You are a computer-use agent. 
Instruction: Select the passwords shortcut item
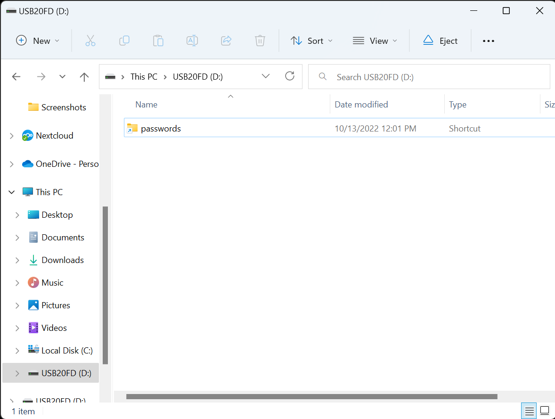point(161,129)
